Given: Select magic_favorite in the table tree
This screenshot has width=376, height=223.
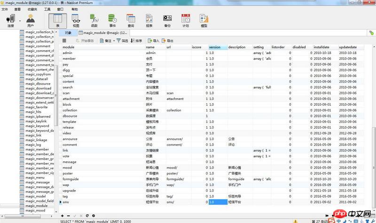Looking at the screenshot, I should pos(37,108).
